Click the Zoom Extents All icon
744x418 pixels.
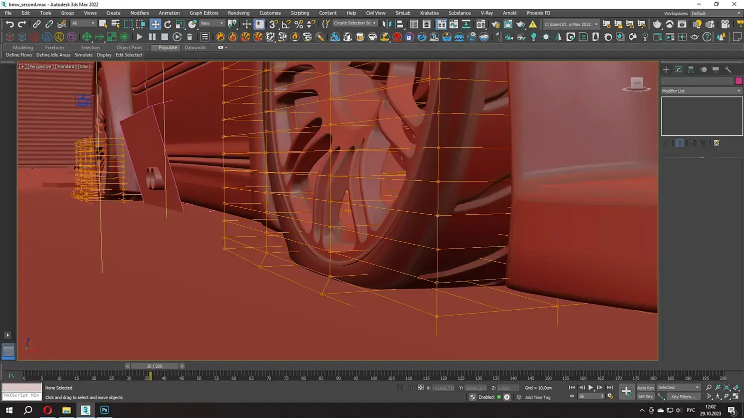(736, 388)
